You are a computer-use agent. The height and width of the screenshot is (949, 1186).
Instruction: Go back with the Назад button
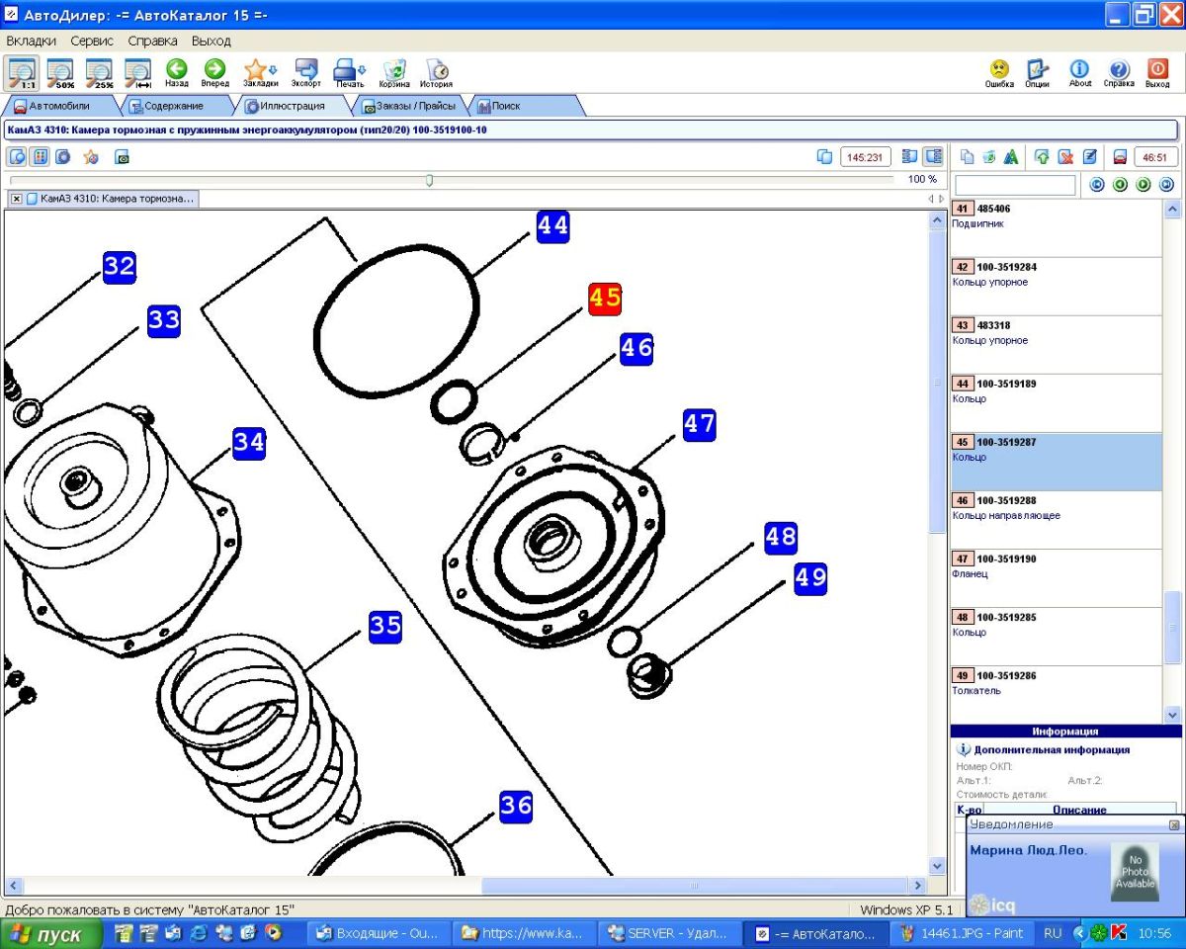pos(177,72)
